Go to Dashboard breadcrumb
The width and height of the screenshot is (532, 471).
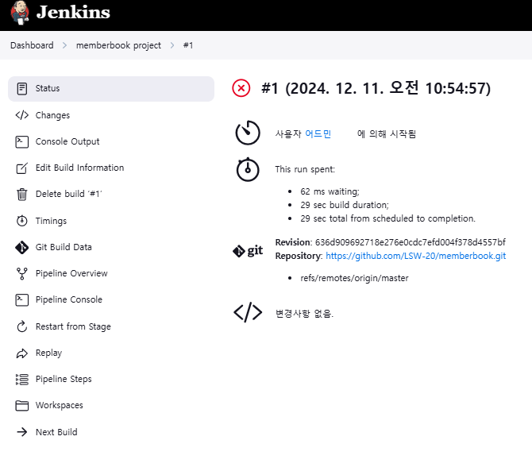[32, 45]
